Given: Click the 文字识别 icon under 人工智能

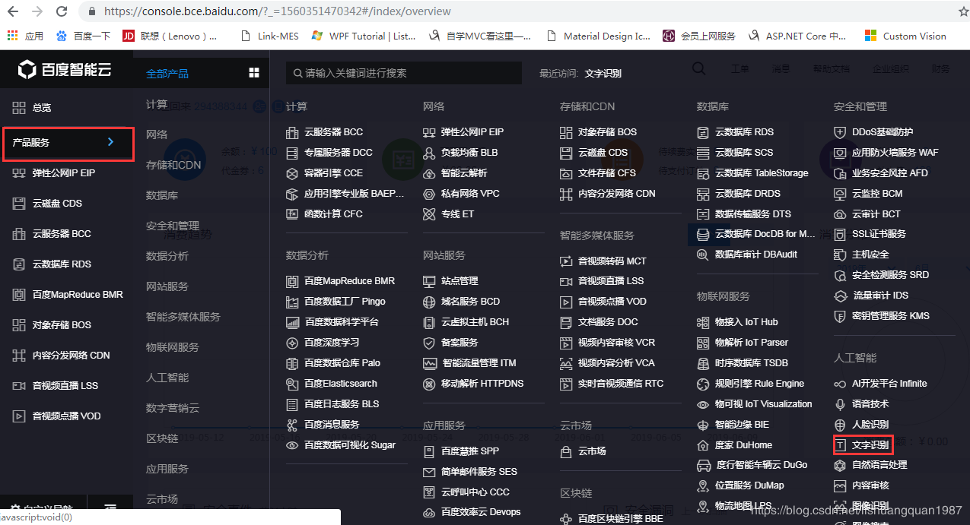Looking at the screenshot, I should tap(841, 445).
